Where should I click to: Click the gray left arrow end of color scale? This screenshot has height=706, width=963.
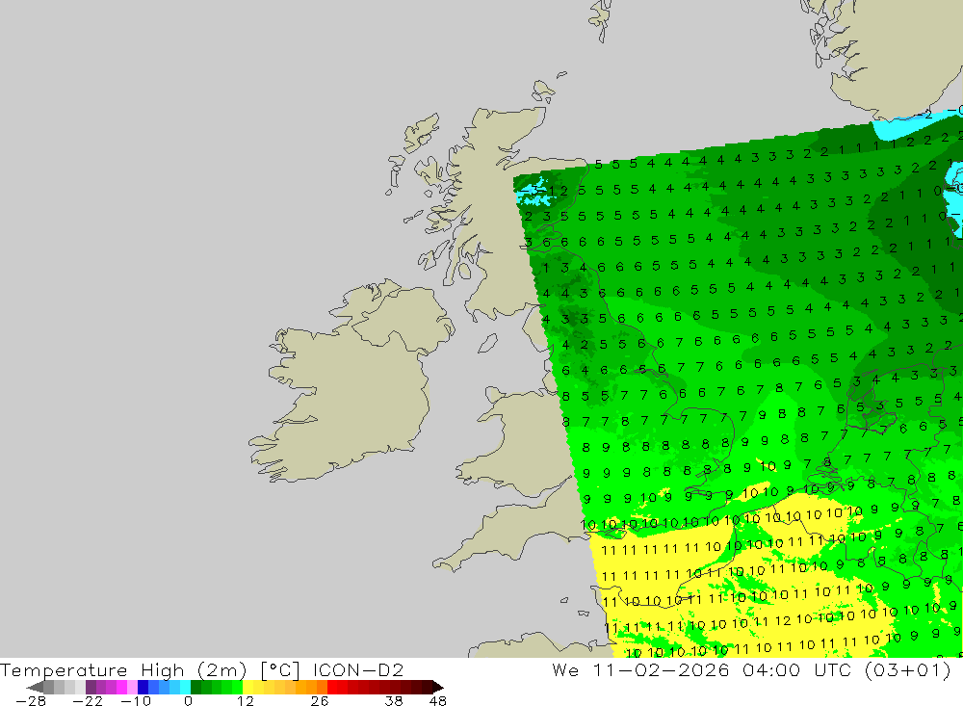point(35,687)
